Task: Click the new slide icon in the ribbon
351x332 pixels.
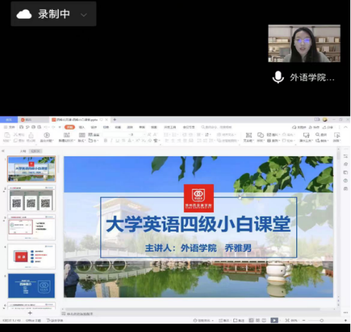Action: click(66, 136)
